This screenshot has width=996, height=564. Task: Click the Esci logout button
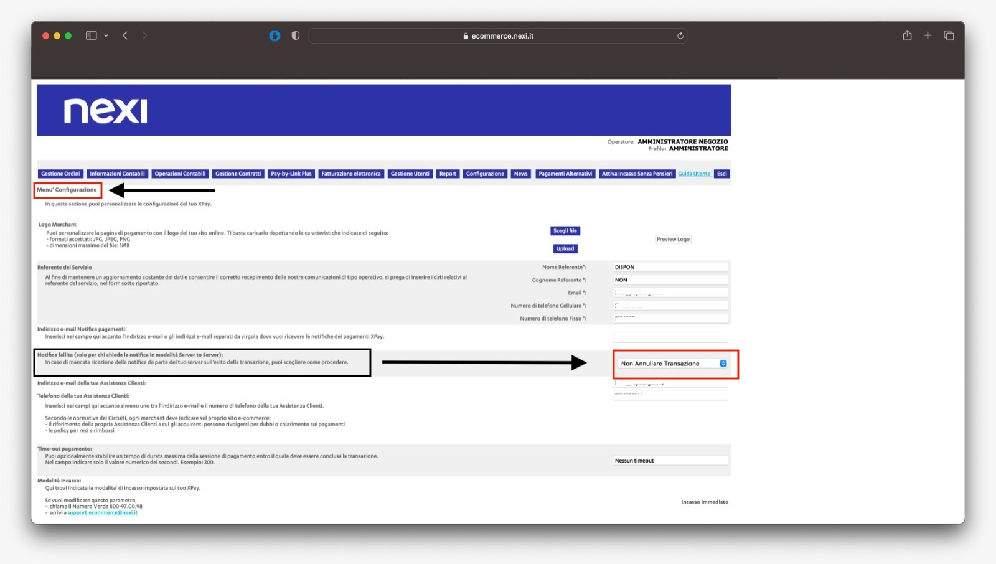722,174
